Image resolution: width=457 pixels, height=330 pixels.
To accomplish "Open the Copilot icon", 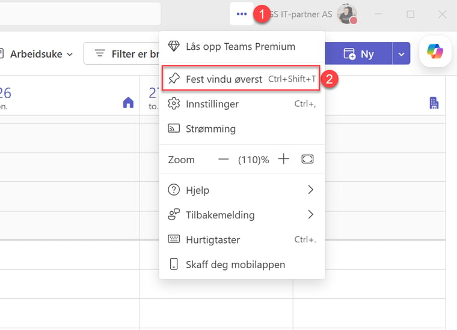I will tap(435, 52).
